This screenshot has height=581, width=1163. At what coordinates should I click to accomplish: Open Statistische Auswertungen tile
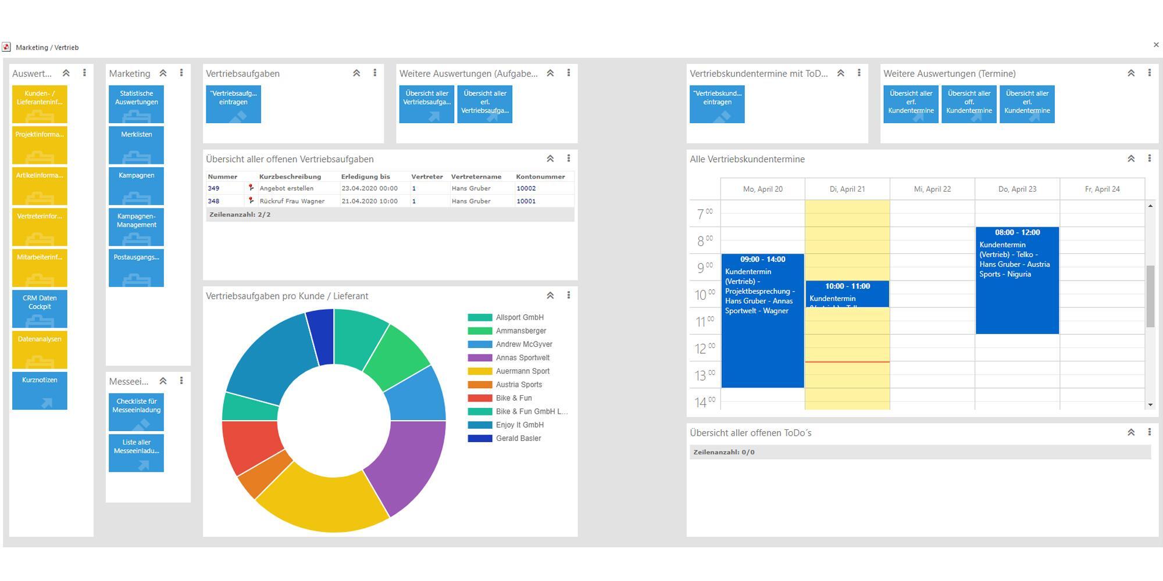[x=136, y=104]
